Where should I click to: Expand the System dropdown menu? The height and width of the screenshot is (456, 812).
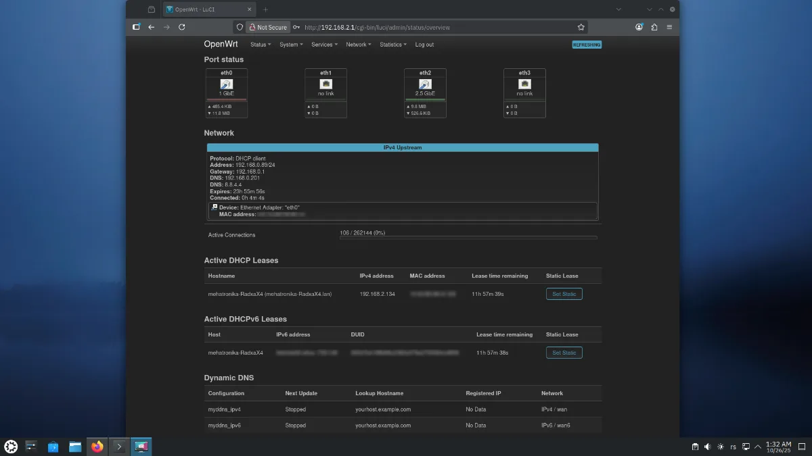tap(291, 45)
